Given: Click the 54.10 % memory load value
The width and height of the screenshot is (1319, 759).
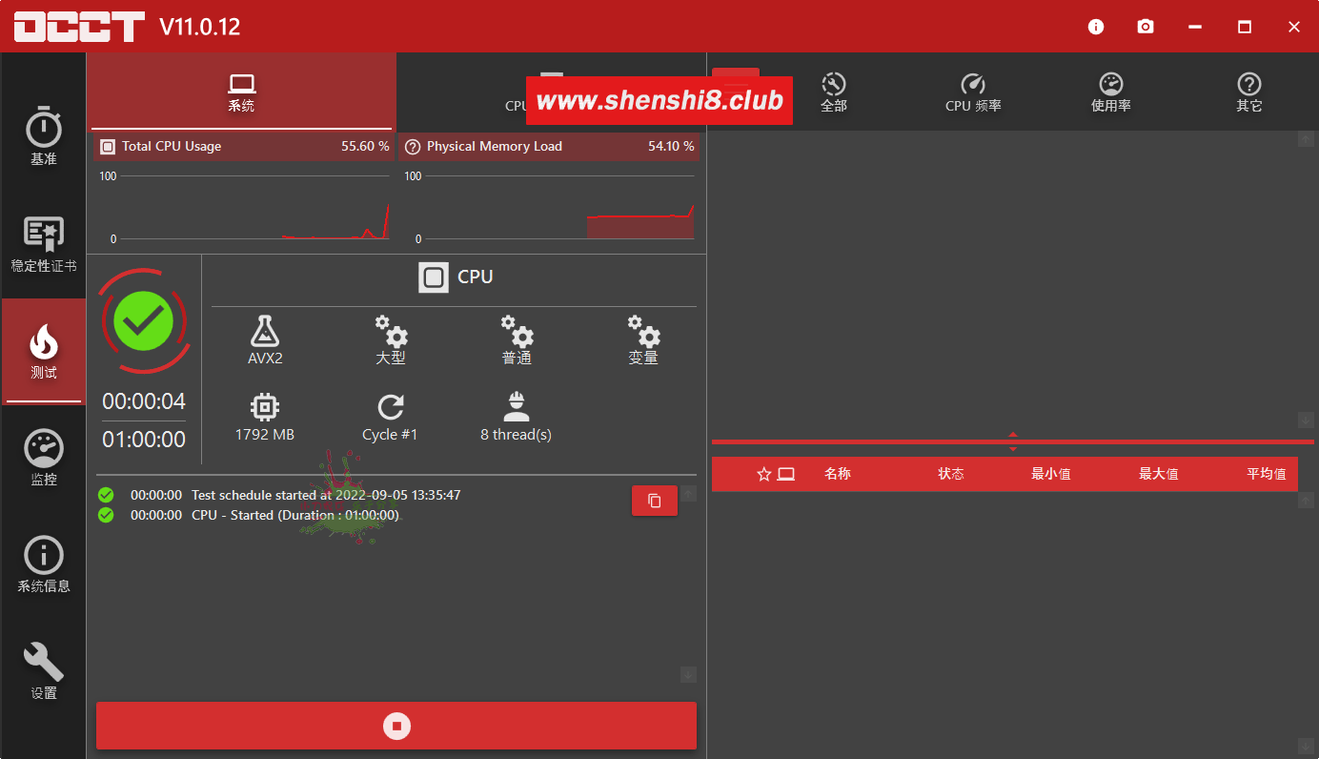Looking at the screenshot, I should click(x=671, y=147).
